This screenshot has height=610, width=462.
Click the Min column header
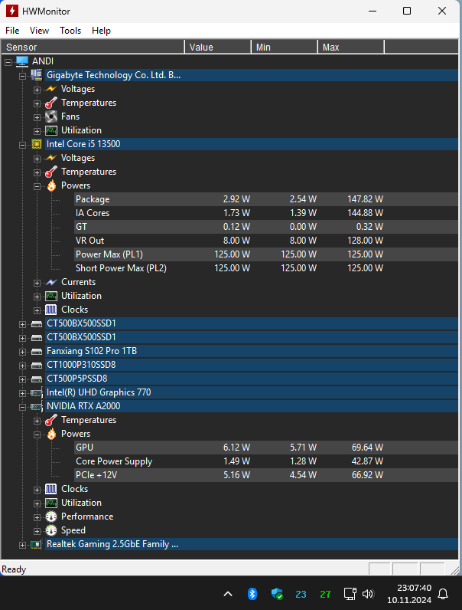pyautogui.click(x=285, y=47)
